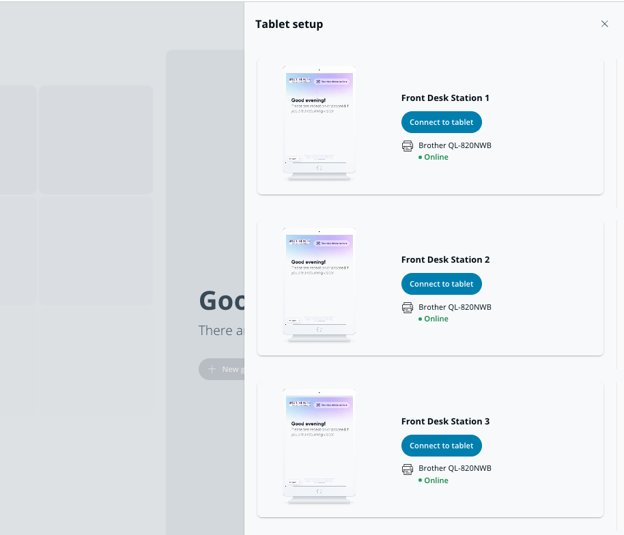The width and height of the screenshot is (624, 535).
Task: Open Front Desk Station 2 tablet preview thumbnail
Action: point(320,285)
